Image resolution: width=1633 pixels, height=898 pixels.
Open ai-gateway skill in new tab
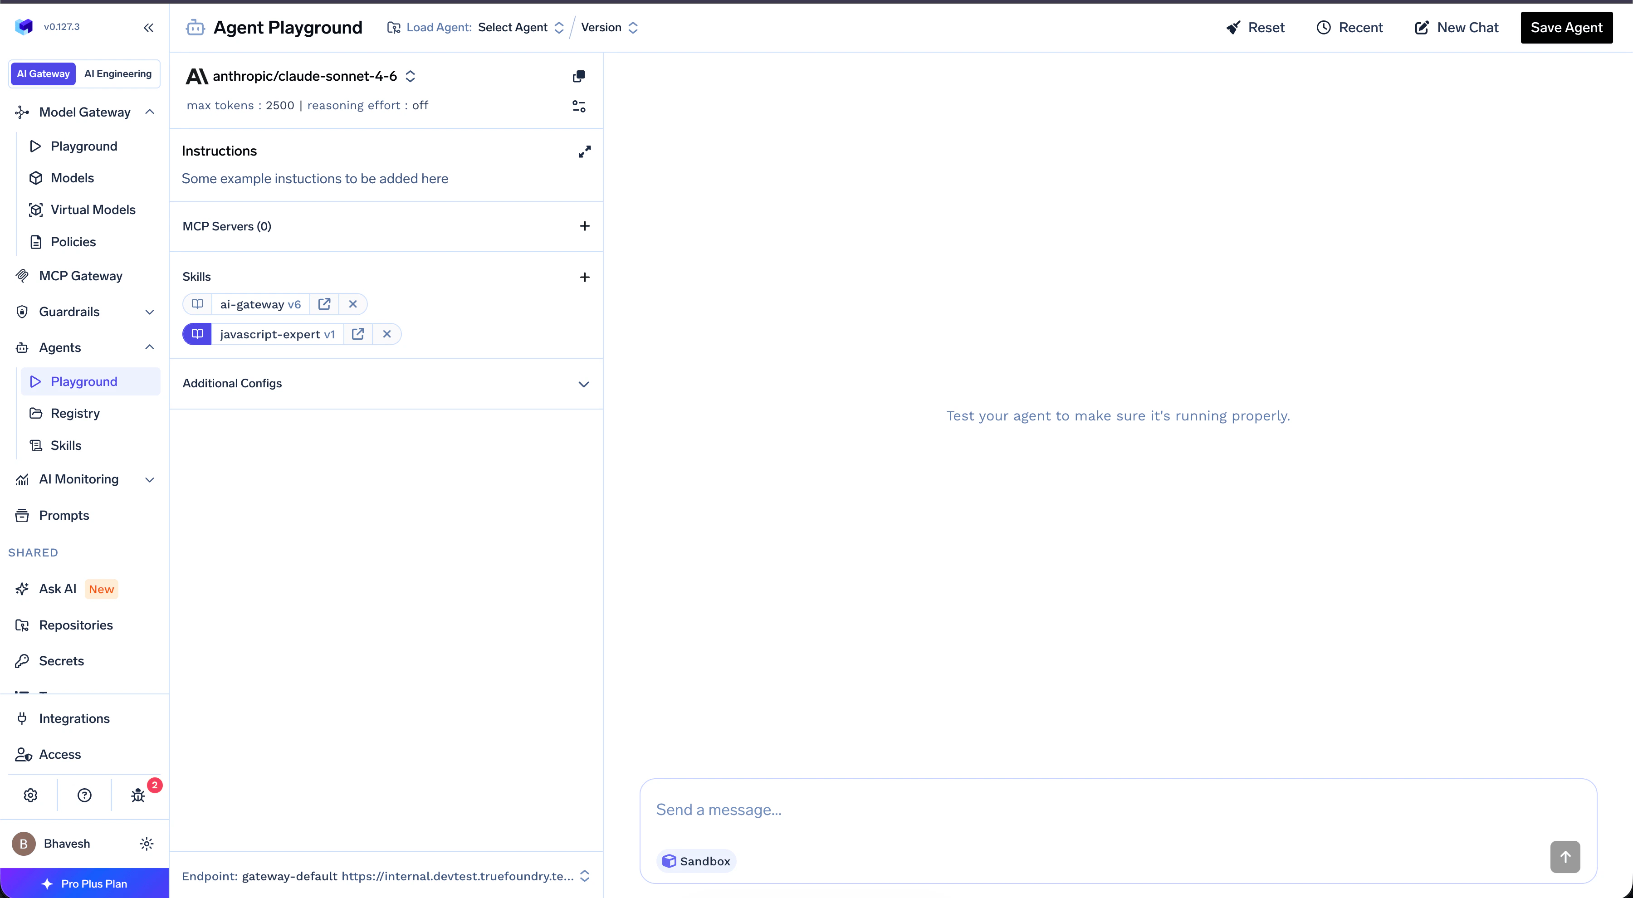[324, 304]
